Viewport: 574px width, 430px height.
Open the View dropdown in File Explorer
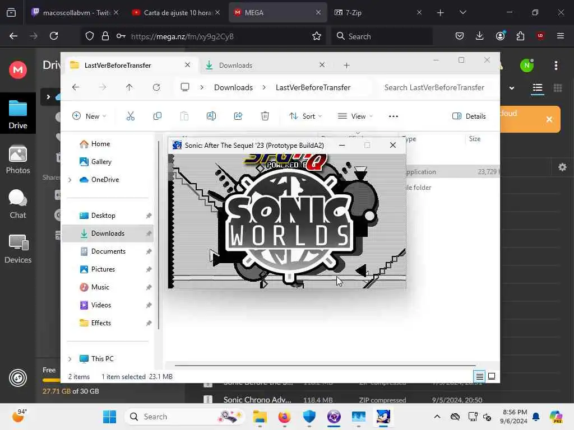click(355, 116)
